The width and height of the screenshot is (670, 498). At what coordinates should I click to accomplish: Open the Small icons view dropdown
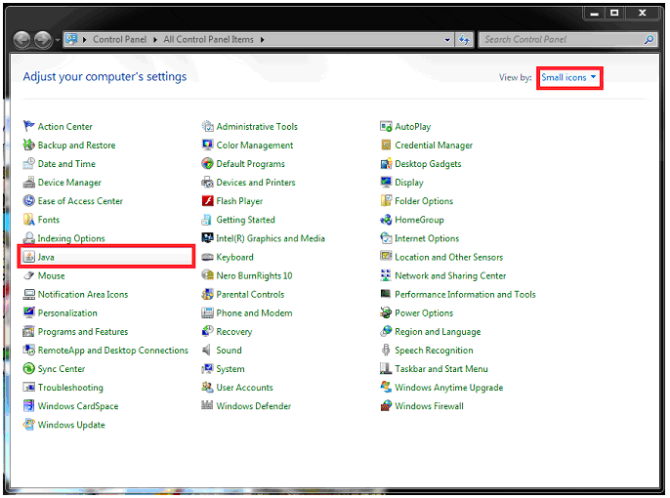pos(568,77)
